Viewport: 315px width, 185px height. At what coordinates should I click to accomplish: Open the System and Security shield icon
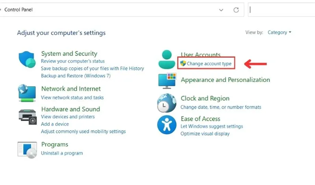click(27, 59)
